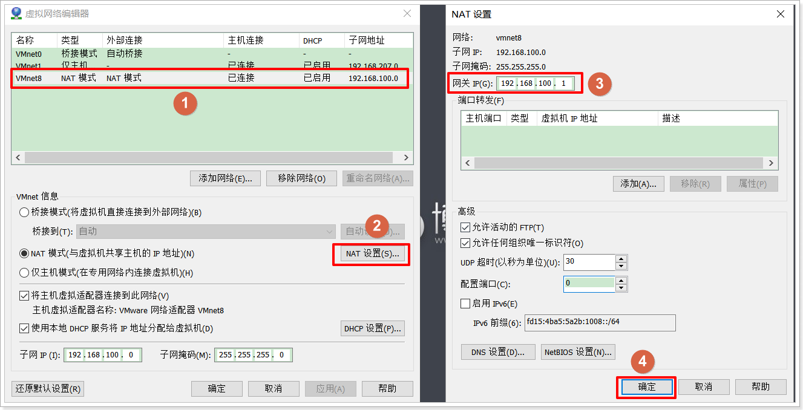Select the bridged mode (桥接模式) radio button
The height and width of the screenshot is (410, 803).
click(x=24, y=212)
